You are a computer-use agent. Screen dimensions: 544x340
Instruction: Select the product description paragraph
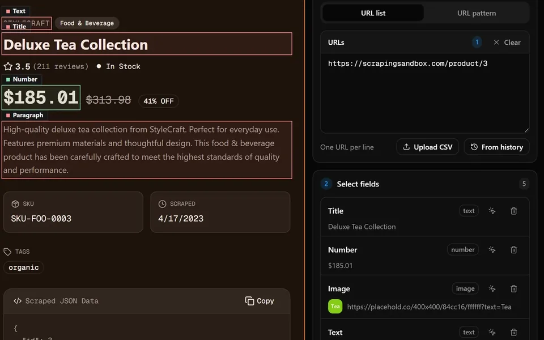coord(147,150)
